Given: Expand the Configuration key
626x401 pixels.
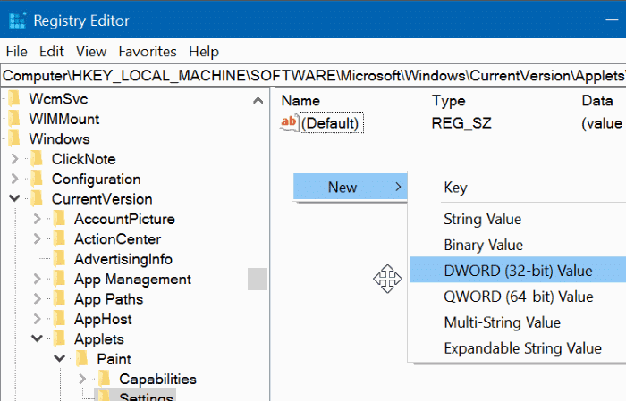Looking at the screenshot, I should click(15, 179).
